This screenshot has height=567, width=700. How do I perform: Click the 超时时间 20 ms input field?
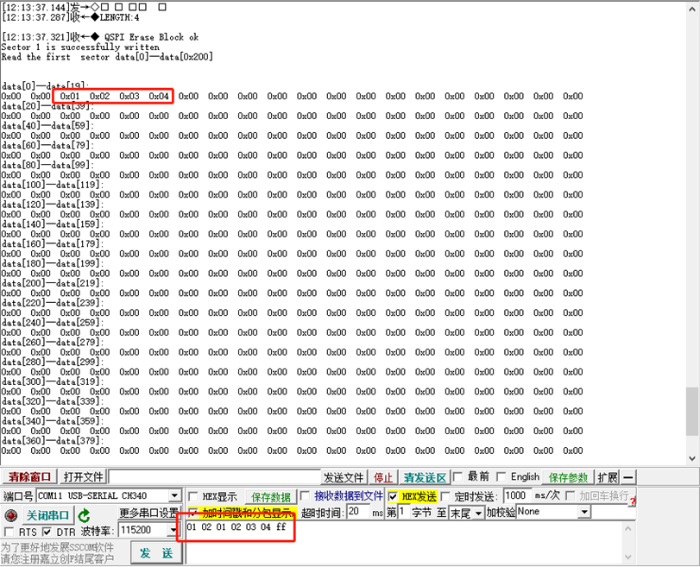(x=358, y=512)
